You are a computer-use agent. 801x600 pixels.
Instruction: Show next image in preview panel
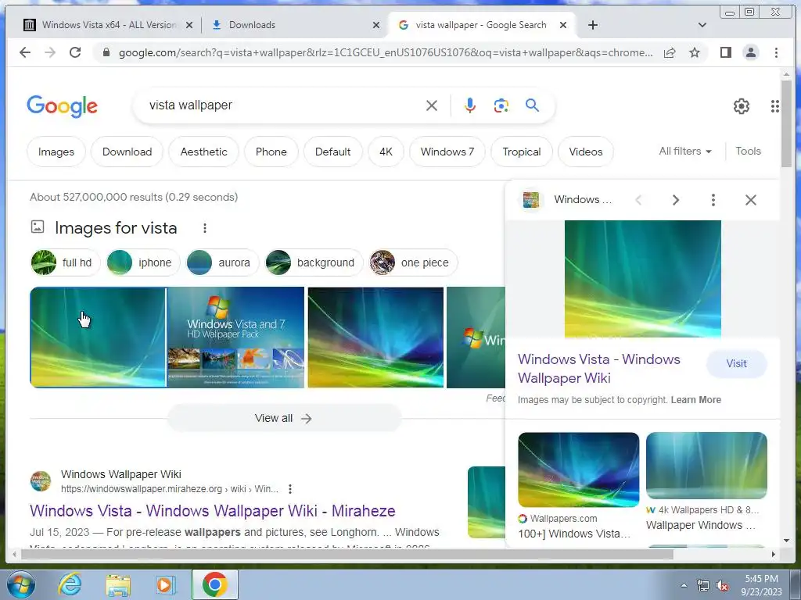(x=675, y=200)
